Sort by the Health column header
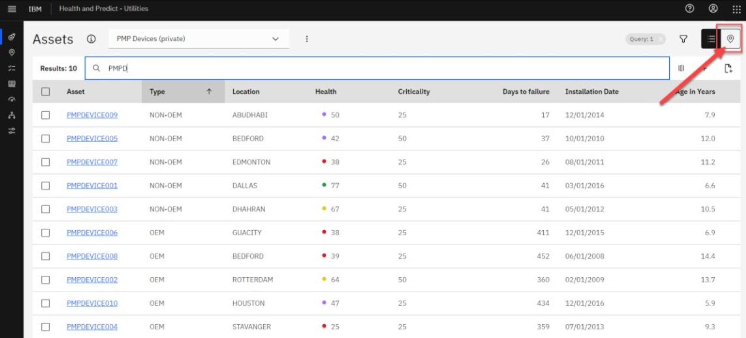Viewport: 746px width, 338px height. [326, 91]
